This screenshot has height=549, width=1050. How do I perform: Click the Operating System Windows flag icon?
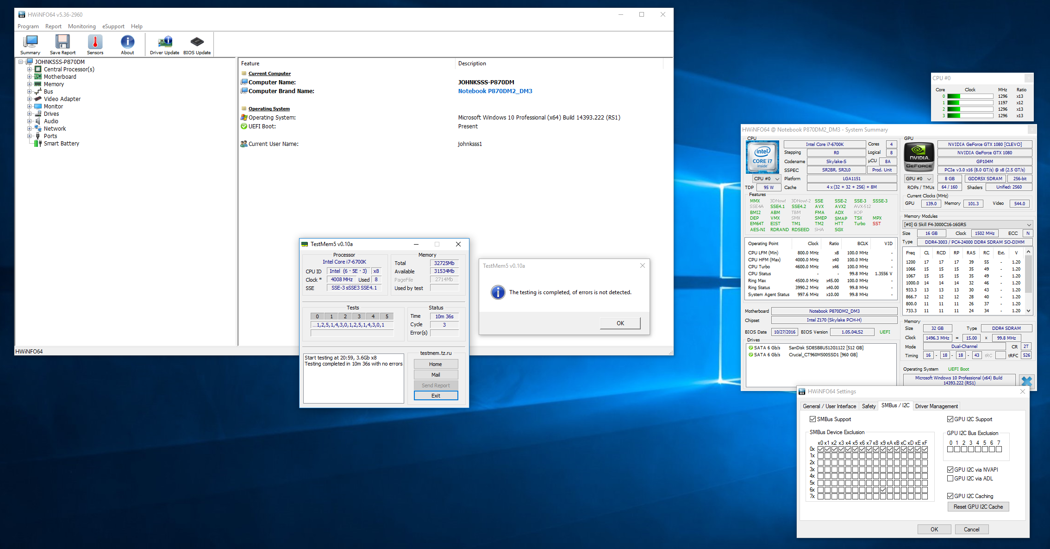(244, 117)
